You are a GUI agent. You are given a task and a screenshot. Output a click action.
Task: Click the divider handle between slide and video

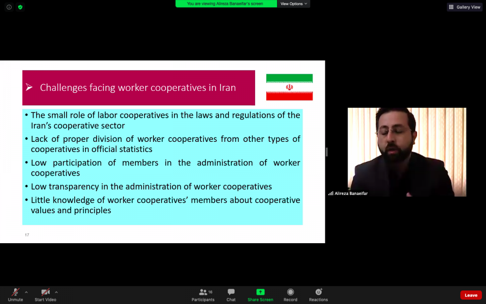pyautogui.click(x=326, y=152)
